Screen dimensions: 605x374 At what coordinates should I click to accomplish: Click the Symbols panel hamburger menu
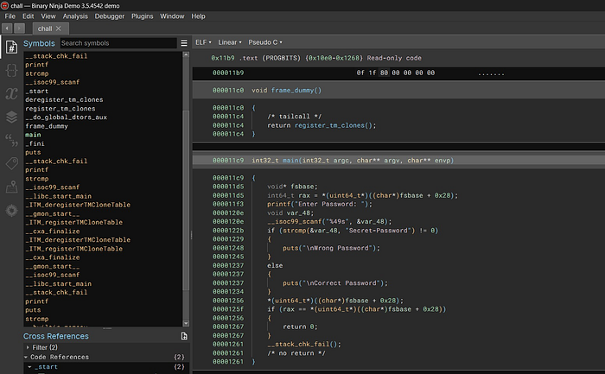tap(183, 42)
